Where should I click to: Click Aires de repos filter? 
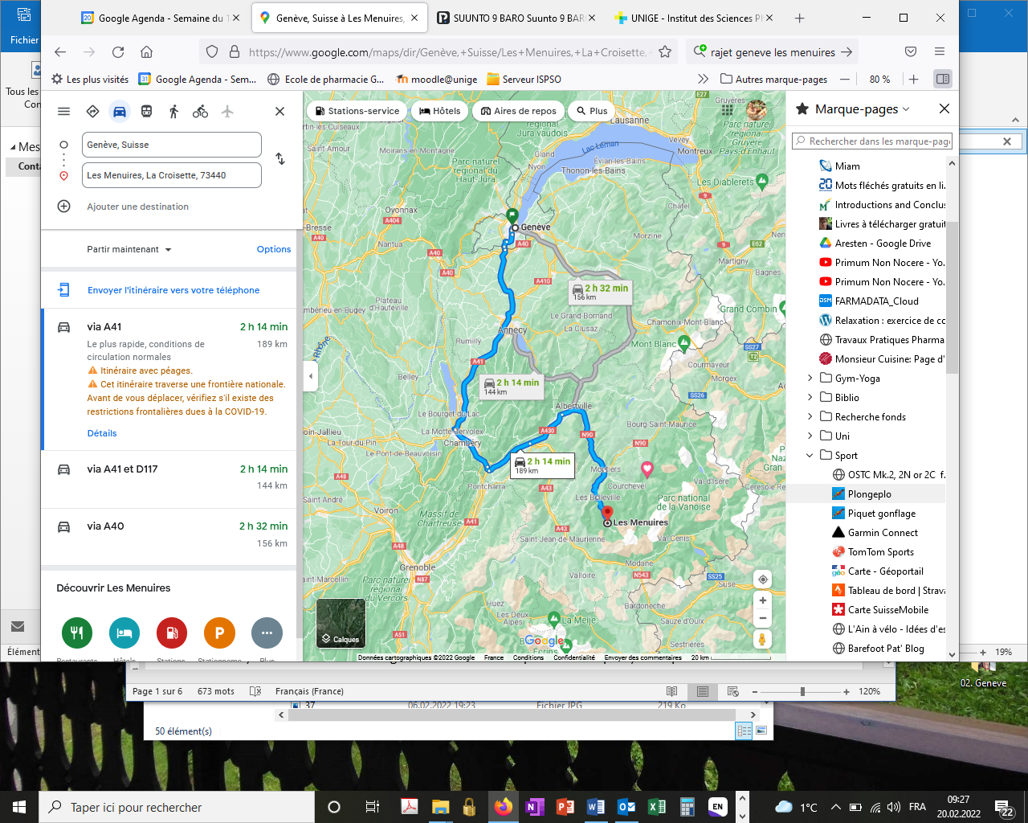pyautogui.click(x=519, y=111)
